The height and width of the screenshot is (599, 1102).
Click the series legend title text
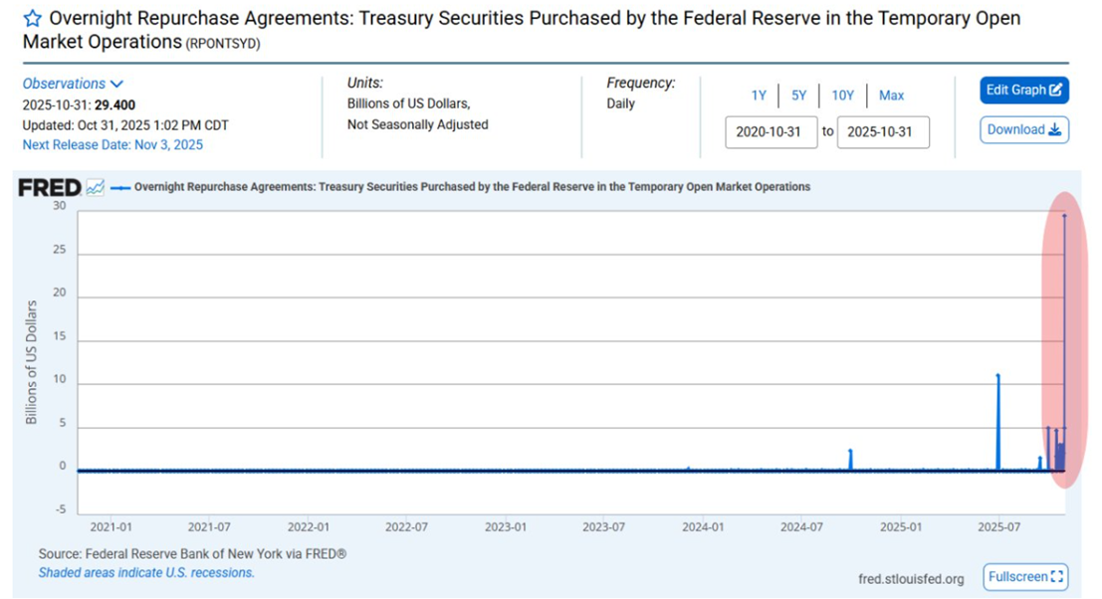472,187
